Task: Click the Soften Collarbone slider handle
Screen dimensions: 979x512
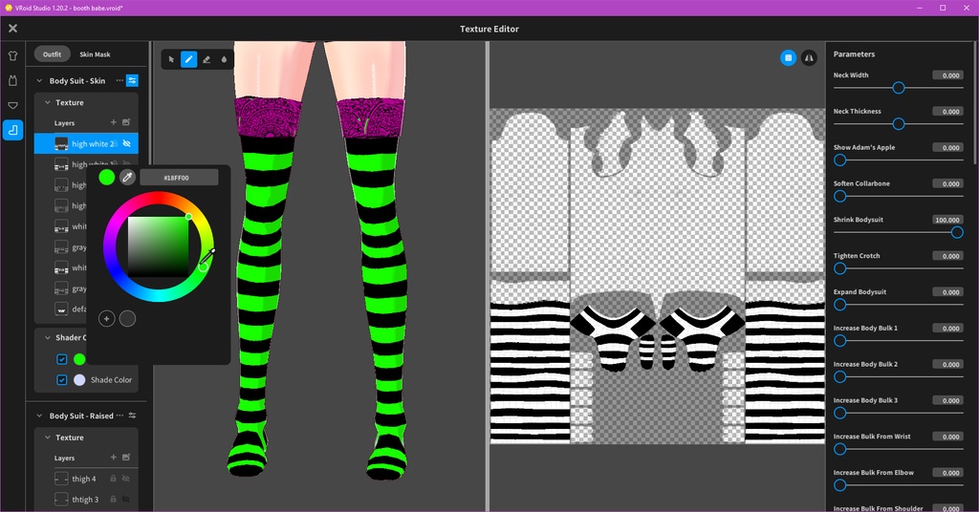Action: 840,197
